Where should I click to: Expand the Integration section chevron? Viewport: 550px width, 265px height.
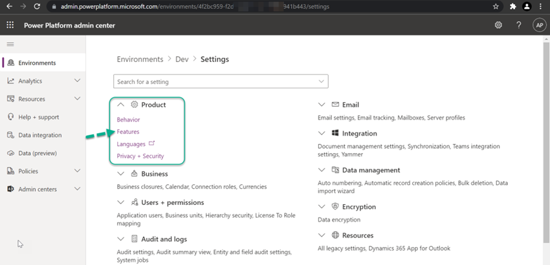pyautogui.click(x=322, y=133)
